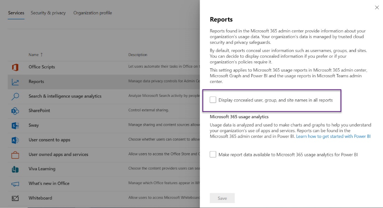Switch to the Security & privacy tab

tap(48, 12)
